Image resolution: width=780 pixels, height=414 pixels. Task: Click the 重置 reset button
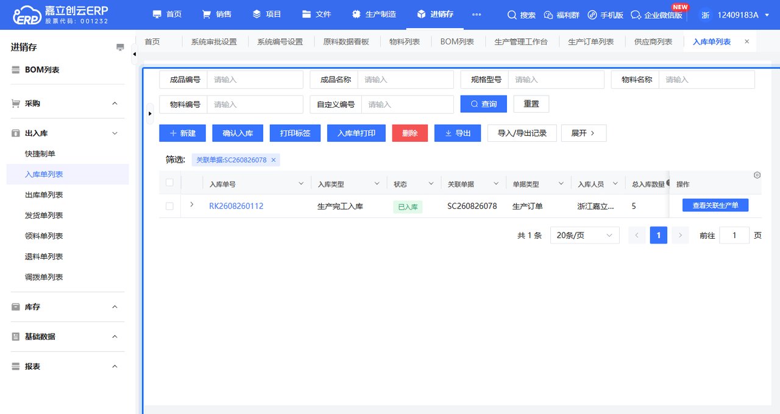click(531, 104)
